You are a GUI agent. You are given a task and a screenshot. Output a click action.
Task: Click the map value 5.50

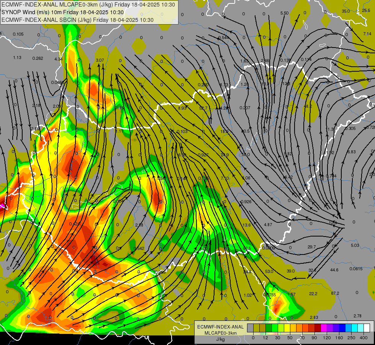(x=284, y=13)
